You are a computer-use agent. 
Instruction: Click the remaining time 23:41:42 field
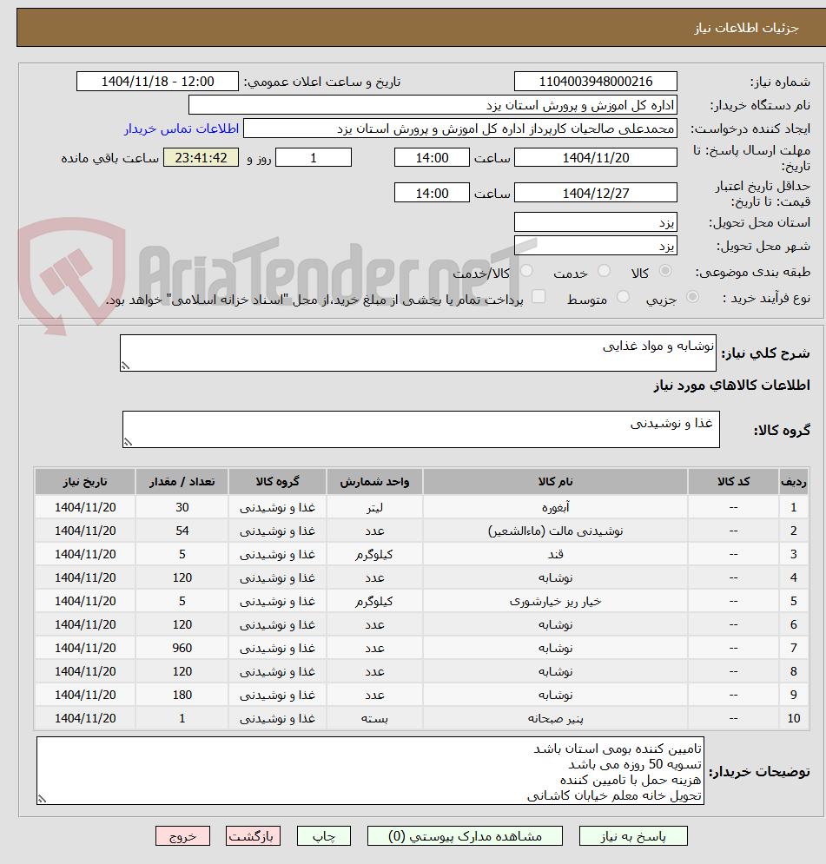(202, 157)
